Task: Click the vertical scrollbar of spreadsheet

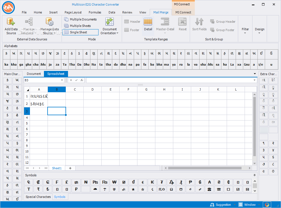Action: [x=254, y=126]
